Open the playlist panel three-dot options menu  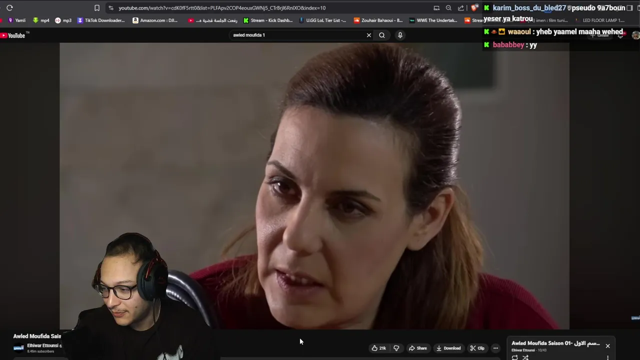[607, 357]
